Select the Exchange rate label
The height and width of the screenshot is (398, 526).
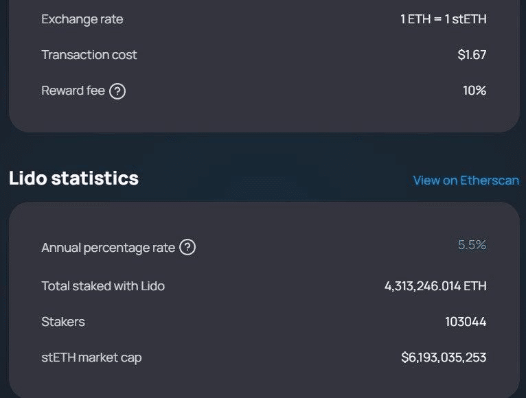click(82, 19)
